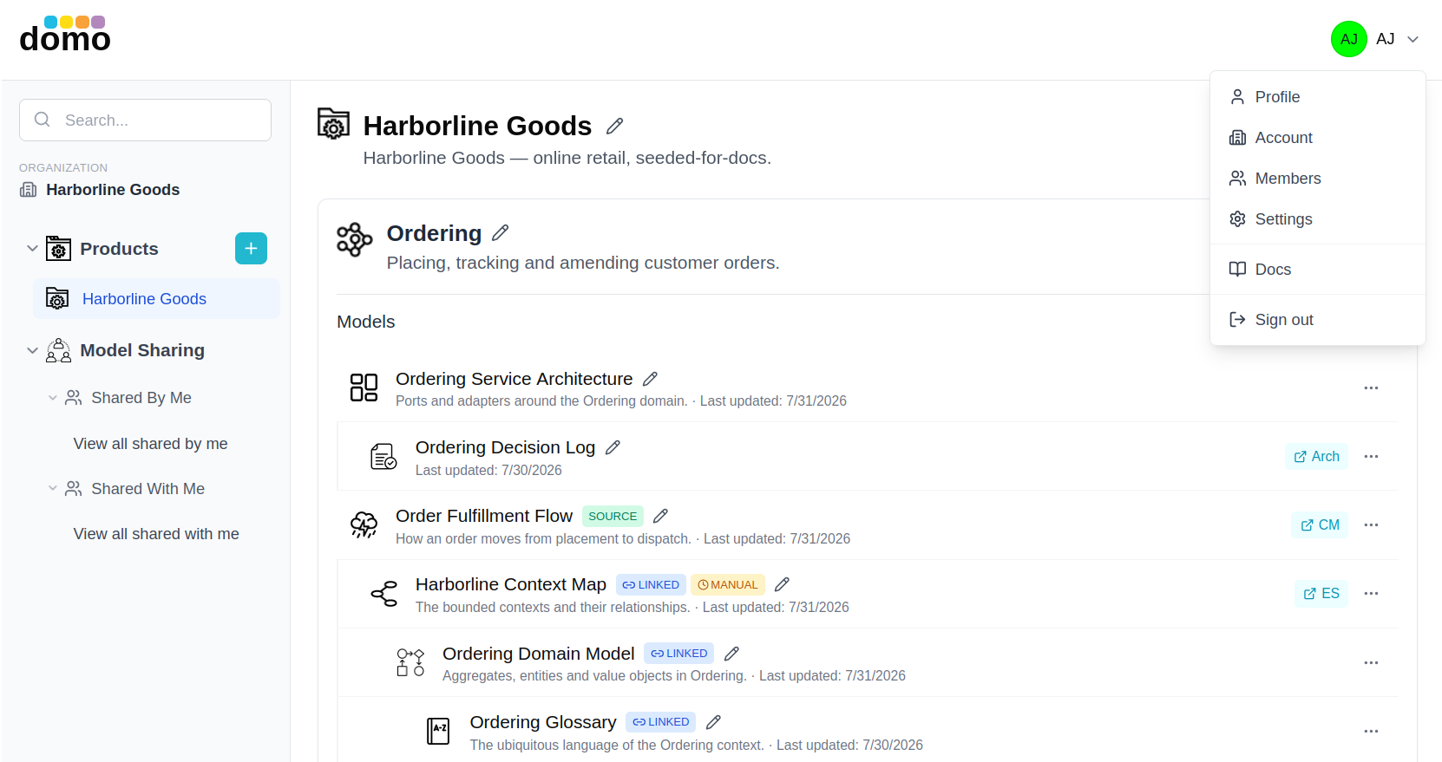Rename Ordering Service Architecture via pencil

coord(651,379)
